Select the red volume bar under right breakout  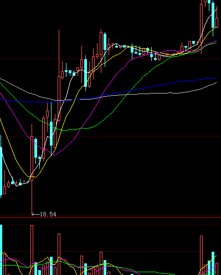201,255
